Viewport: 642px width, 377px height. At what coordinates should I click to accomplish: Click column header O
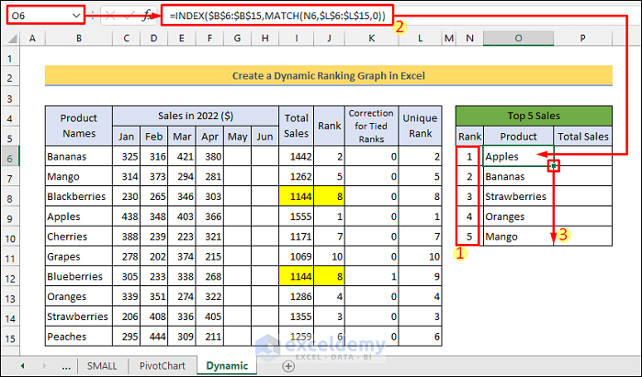tap(518, 38)
